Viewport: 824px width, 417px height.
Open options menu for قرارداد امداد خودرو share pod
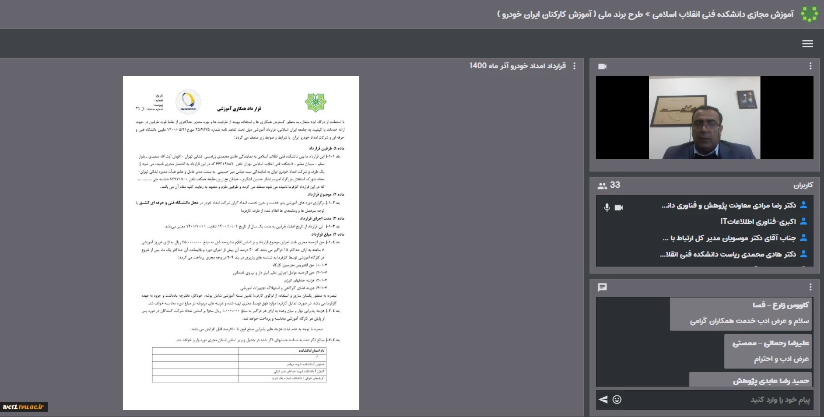pos(574,66)
